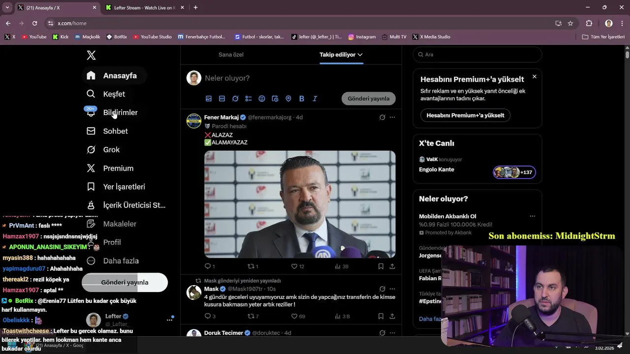Switch to Sana özel tab
Image resolution: width=630 pixels, height=354 pixels.
click(x=231, y=55)
